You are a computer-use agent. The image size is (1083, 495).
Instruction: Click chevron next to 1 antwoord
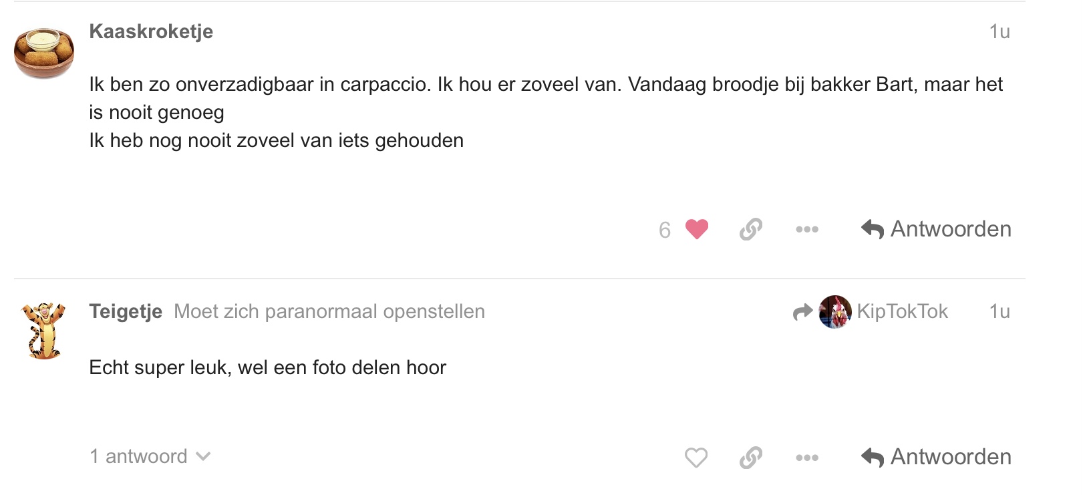click(x=203, y=457)
